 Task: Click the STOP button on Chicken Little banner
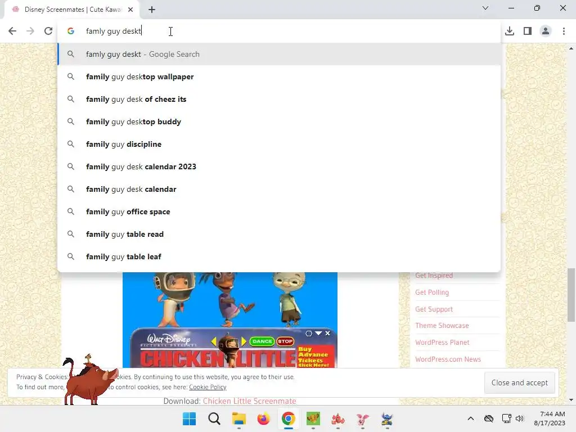tap(285, 341)
